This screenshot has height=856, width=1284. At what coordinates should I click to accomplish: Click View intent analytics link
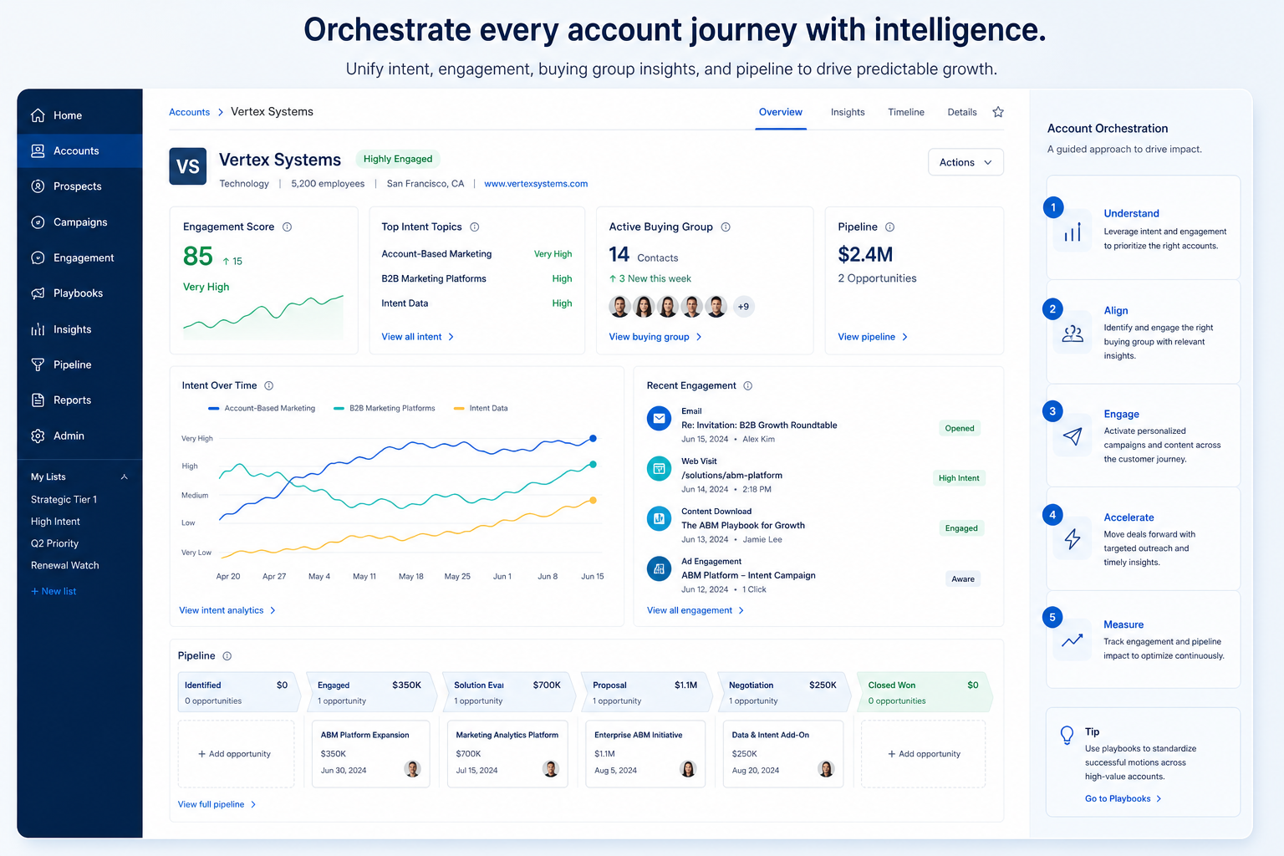(x=227, y=611)
